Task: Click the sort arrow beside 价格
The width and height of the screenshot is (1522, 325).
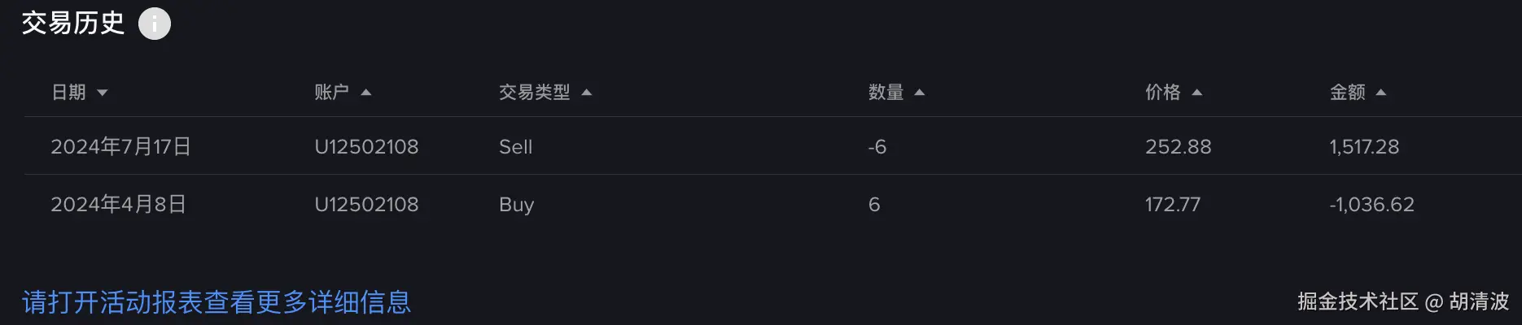Action: point(1196,93)
